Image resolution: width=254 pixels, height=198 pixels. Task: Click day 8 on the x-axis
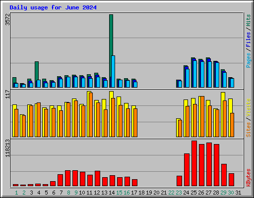coord(68,193)
